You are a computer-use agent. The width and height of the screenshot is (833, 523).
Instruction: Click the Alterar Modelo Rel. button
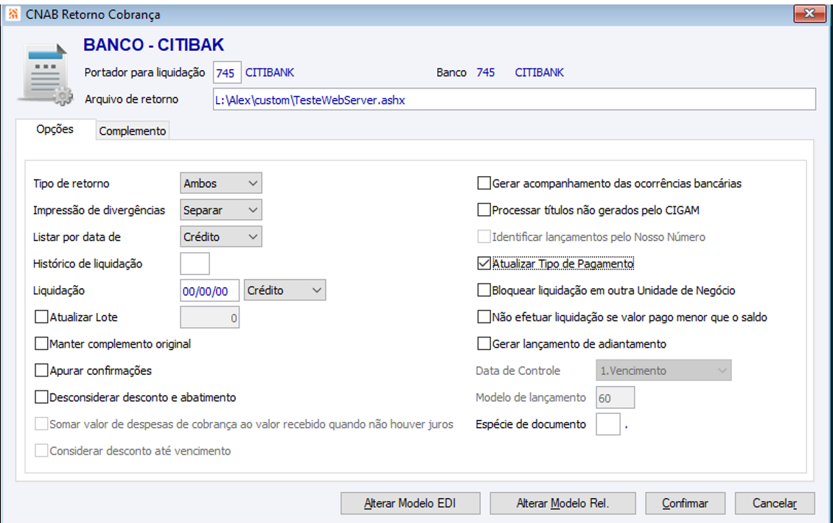point(562,503)
